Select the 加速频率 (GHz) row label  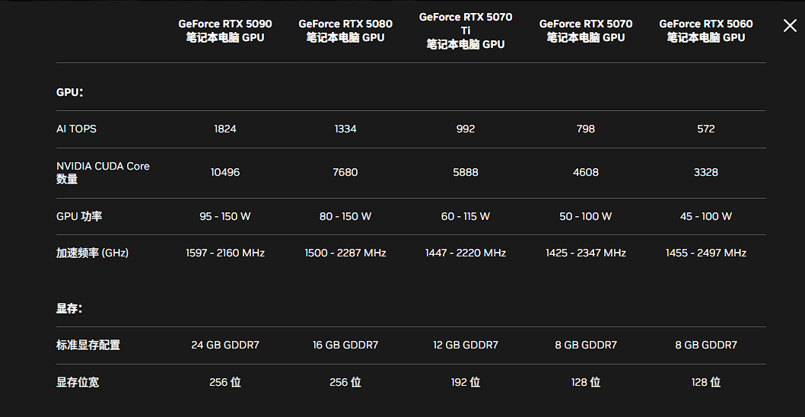pyautogui.click(x=92, y=253)
